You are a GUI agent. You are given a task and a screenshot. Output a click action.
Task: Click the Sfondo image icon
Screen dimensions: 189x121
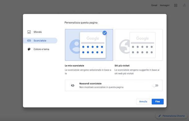(x=29, y=32)
